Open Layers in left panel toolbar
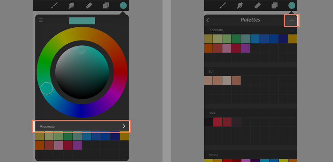Screen dimensions: 333x162 [x=106, y=6]
